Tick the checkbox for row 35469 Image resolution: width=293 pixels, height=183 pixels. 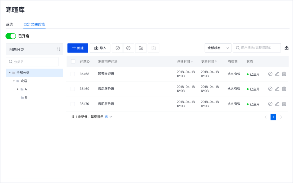pyautogui.click(x=73, y=89)
